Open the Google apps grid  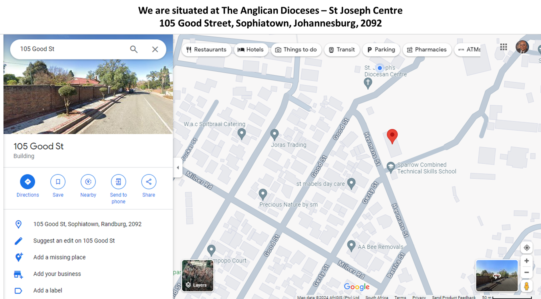[x=504, y=47]
